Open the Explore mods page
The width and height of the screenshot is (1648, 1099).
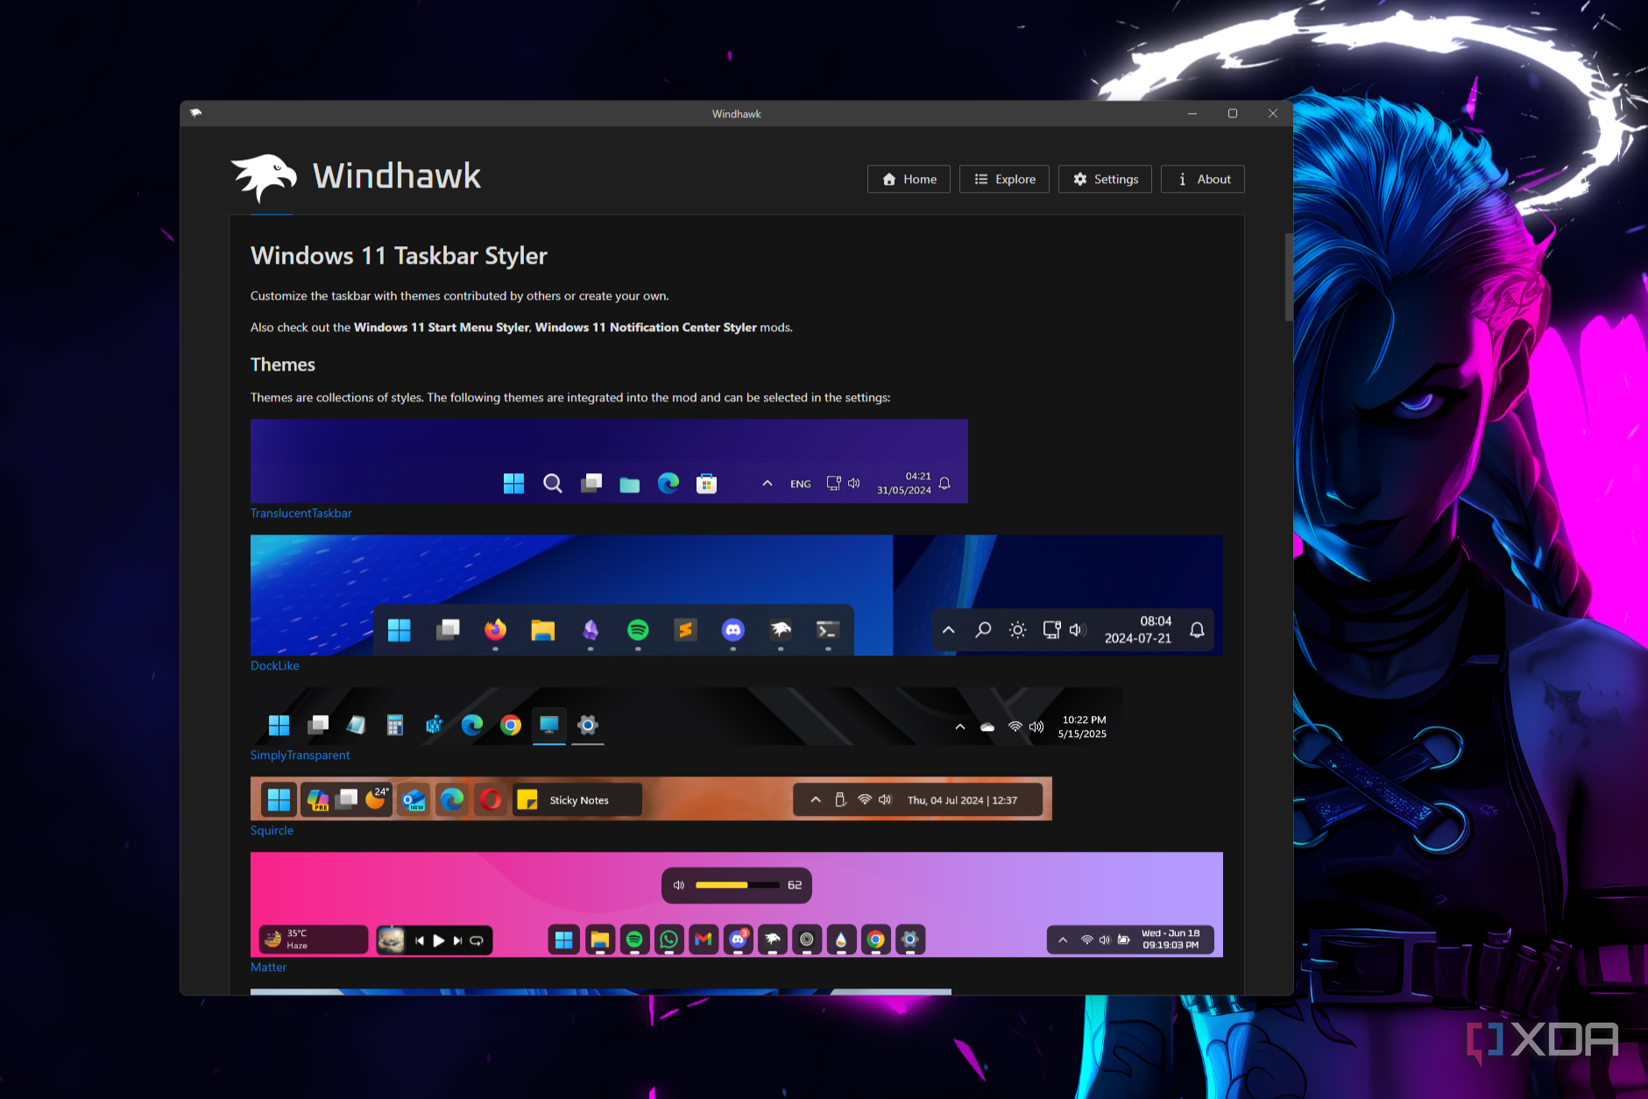(x=1004, y=179)
